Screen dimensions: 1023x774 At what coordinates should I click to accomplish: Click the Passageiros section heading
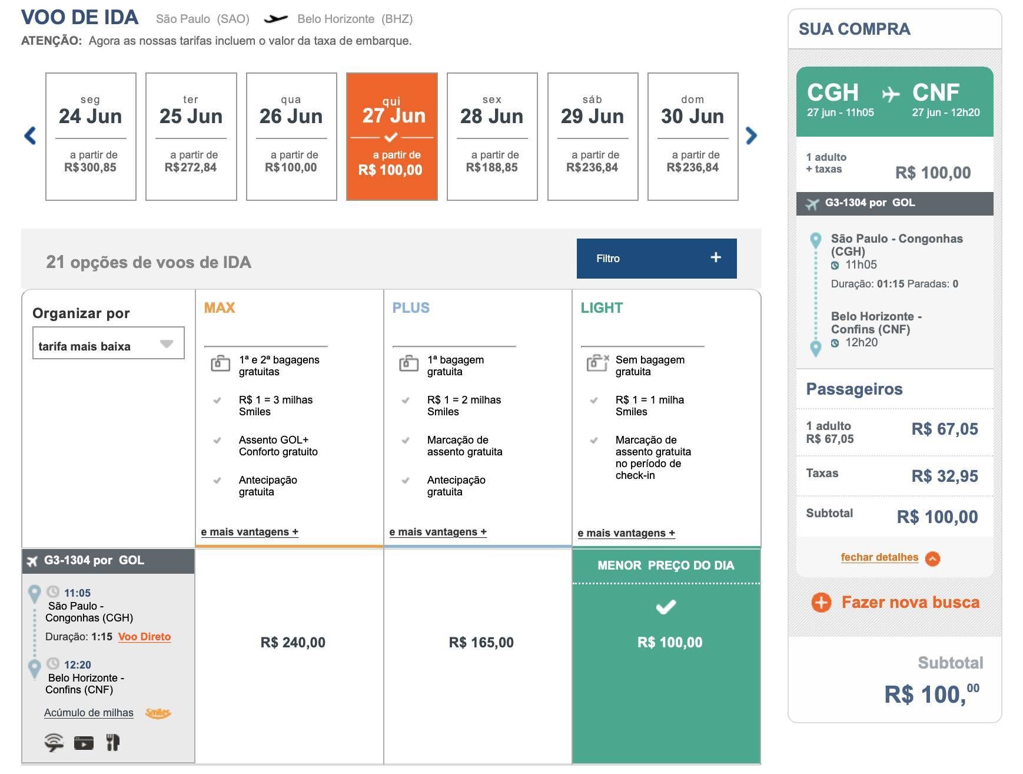pyautogui.click(x=854, y=389)
